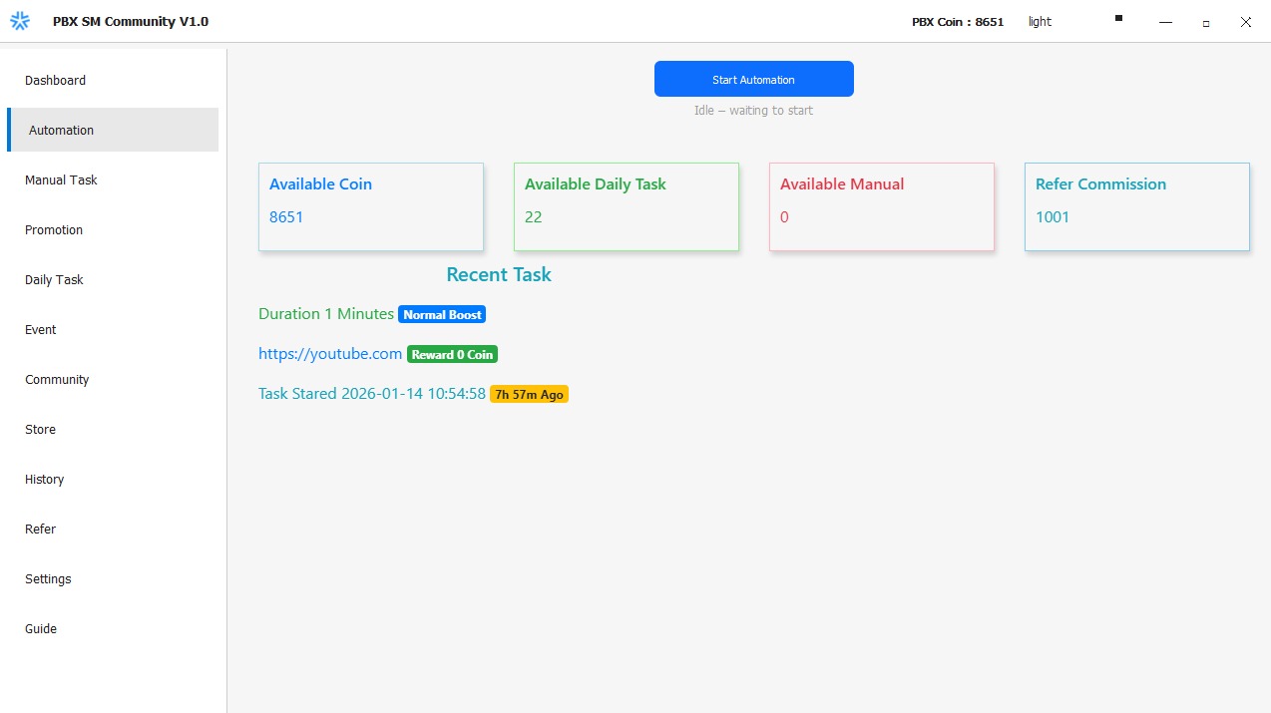Click the Normal Boost badge
Screen dimensions: 1271x713
(x=442, y=314)
